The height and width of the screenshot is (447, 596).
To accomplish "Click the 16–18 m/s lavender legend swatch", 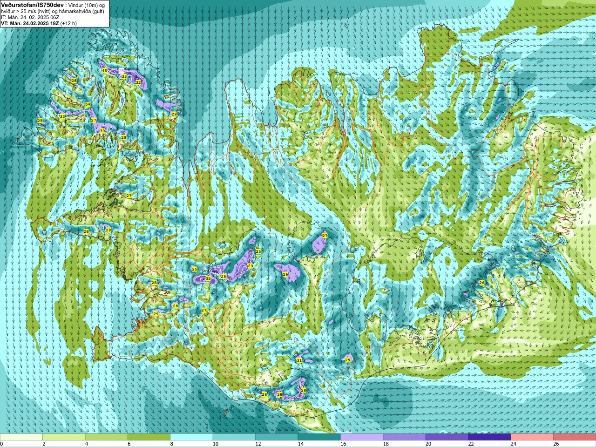I will coord(362,437).
